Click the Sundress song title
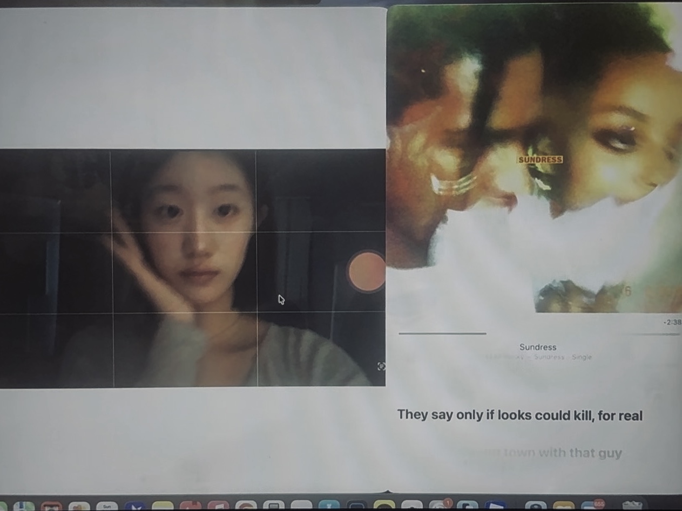 [538, 347]
